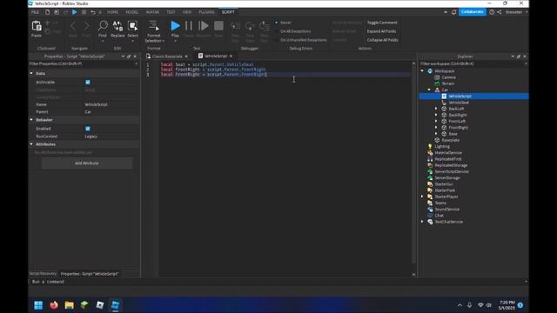The height and width of the screenshot is (313, 557).
Task: Click the RunContext Legacy value
Action: pyautogui.click(x=91, y=137)
